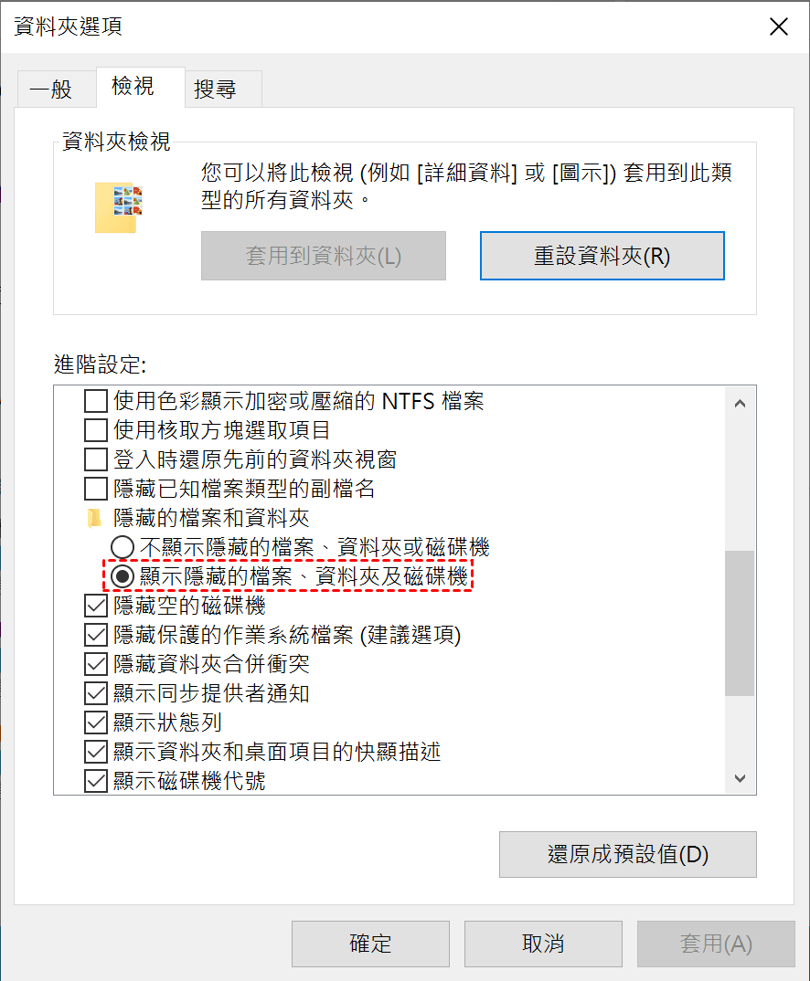The image size is (810, 981).
Task: Click the 取消 button
Action: coord(543,944)
